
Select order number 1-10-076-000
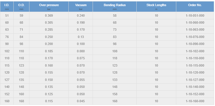point(195,37)
